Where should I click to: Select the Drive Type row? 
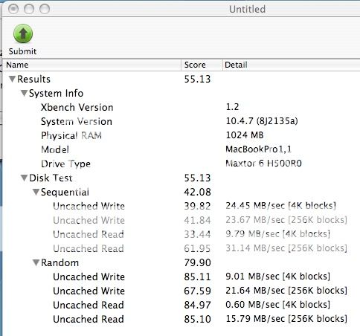(x=181, y=164)
